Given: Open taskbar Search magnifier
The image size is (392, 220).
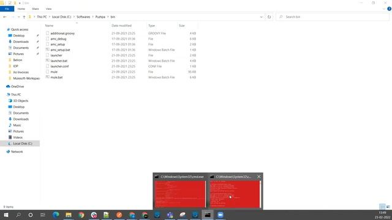Looking at the screenshot, I should coord(18,215).
